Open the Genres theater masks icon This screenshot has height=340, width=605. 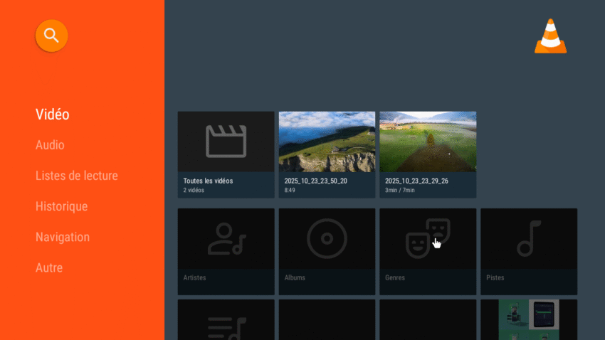[428, 239]
